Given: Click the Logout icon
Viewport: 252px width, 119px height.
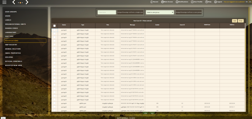Looking at the screenshot, I should point(215,2).
